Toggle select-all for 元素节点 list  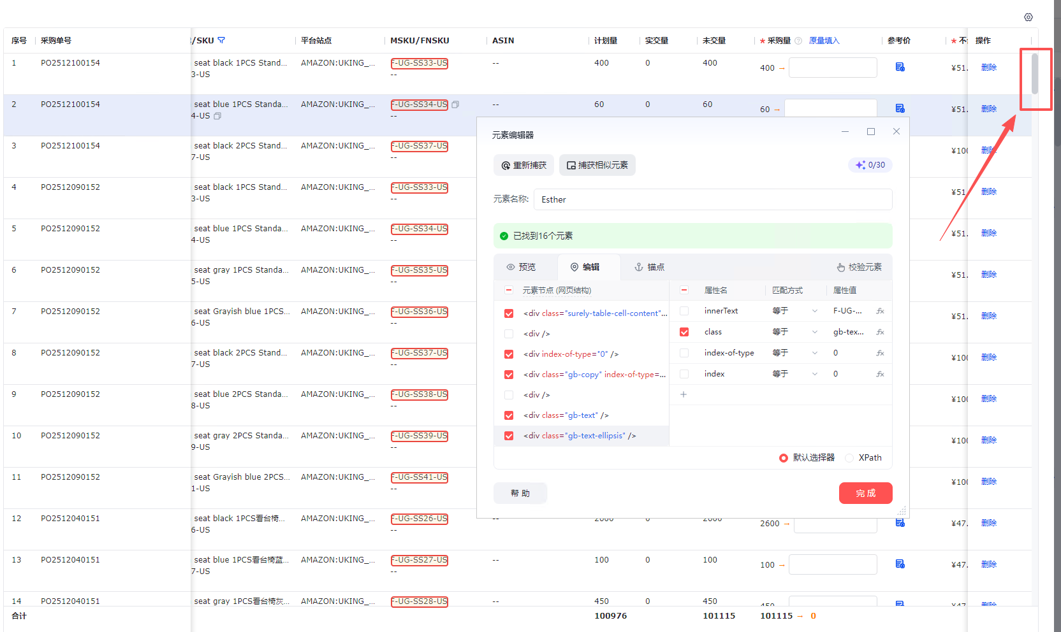click(x=509, y=291)
